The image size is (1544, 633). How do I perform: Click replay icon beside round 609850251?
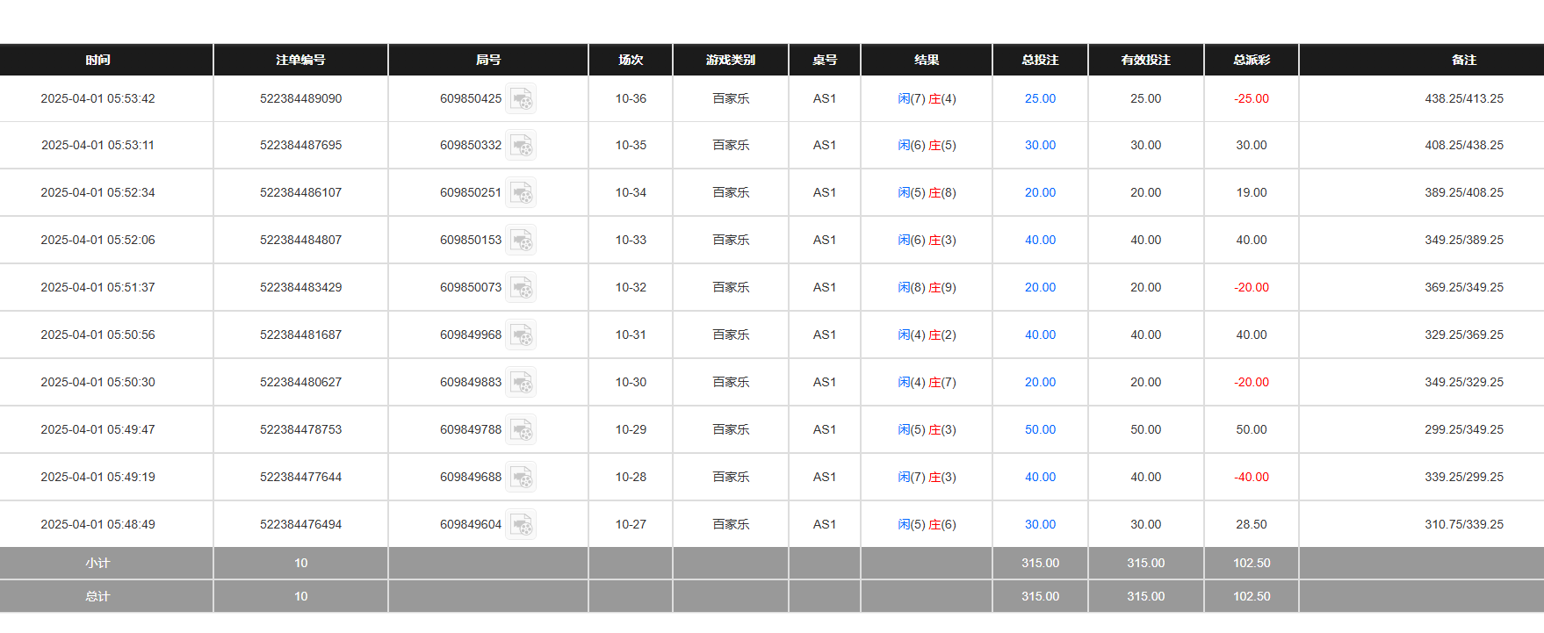point(522,193)
